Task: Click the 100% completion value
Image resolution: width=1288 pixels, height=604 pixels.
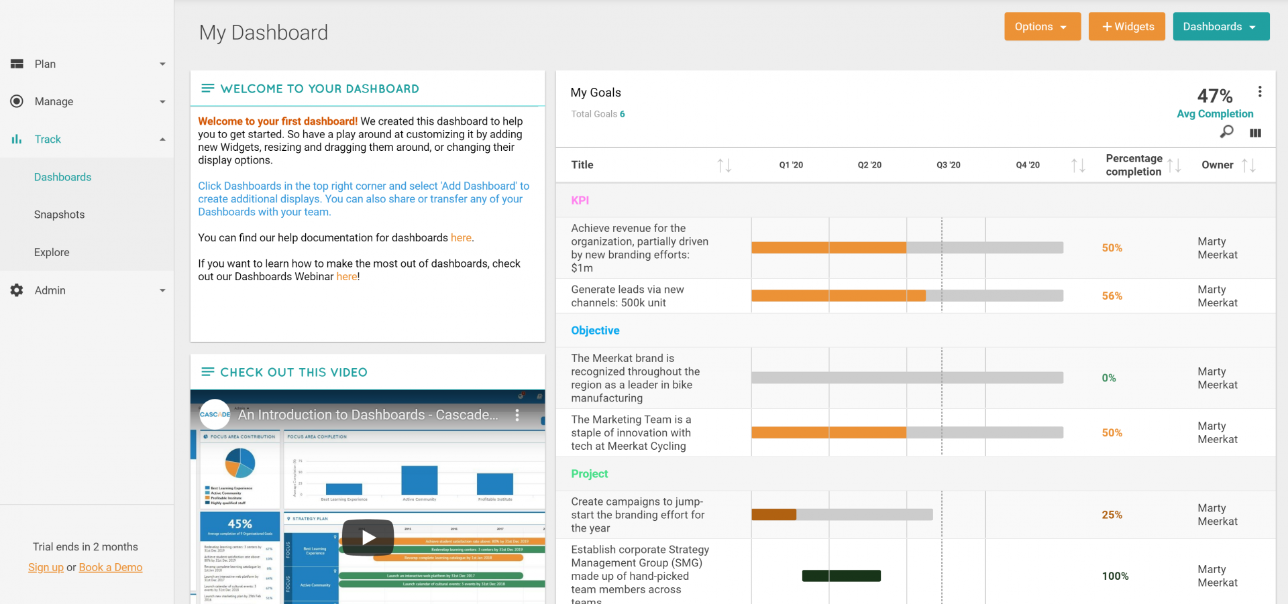Action: 1115,576
